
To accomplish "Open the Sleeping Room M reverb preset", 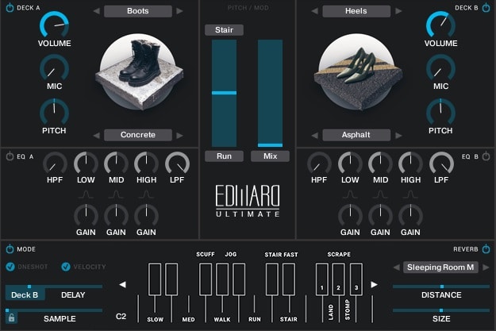I will [x=440, y=267].
